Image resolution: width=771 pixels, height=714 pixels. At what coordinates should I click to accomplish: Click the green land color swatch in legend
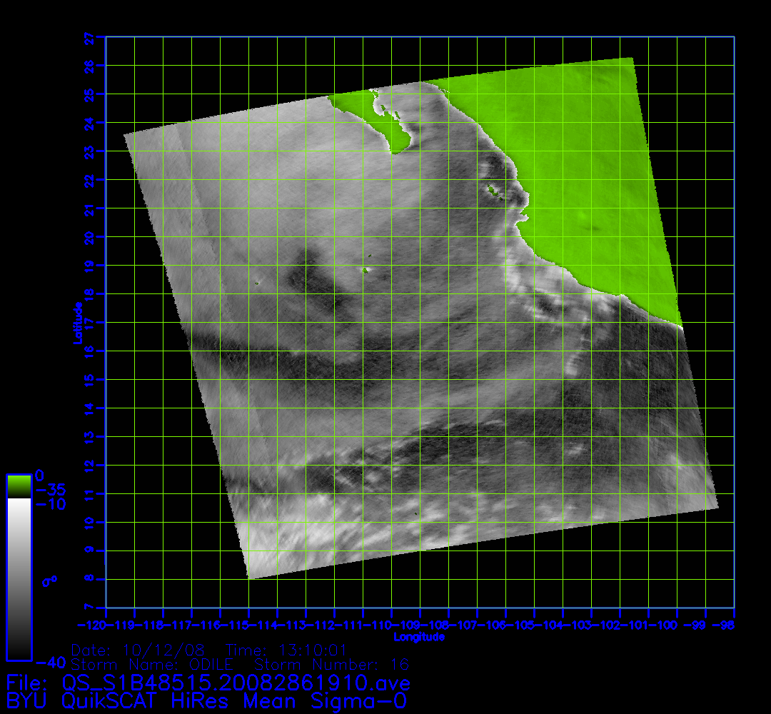coord(19,487)
